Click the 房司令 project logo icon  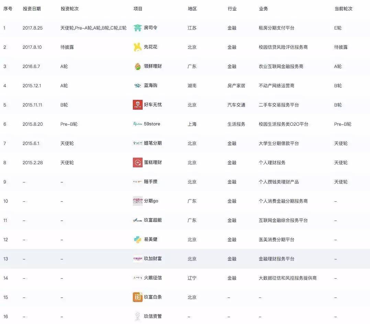coord(137,28)
